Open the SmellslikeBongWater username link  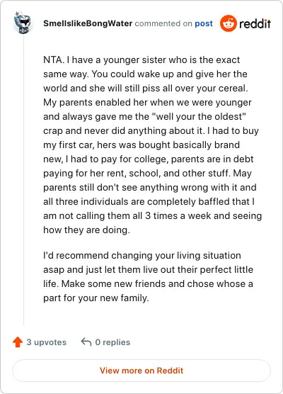coord(88,23)
